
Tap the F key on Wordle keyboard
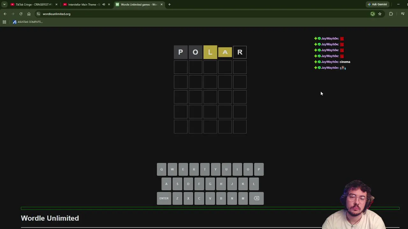coord(199,184)
